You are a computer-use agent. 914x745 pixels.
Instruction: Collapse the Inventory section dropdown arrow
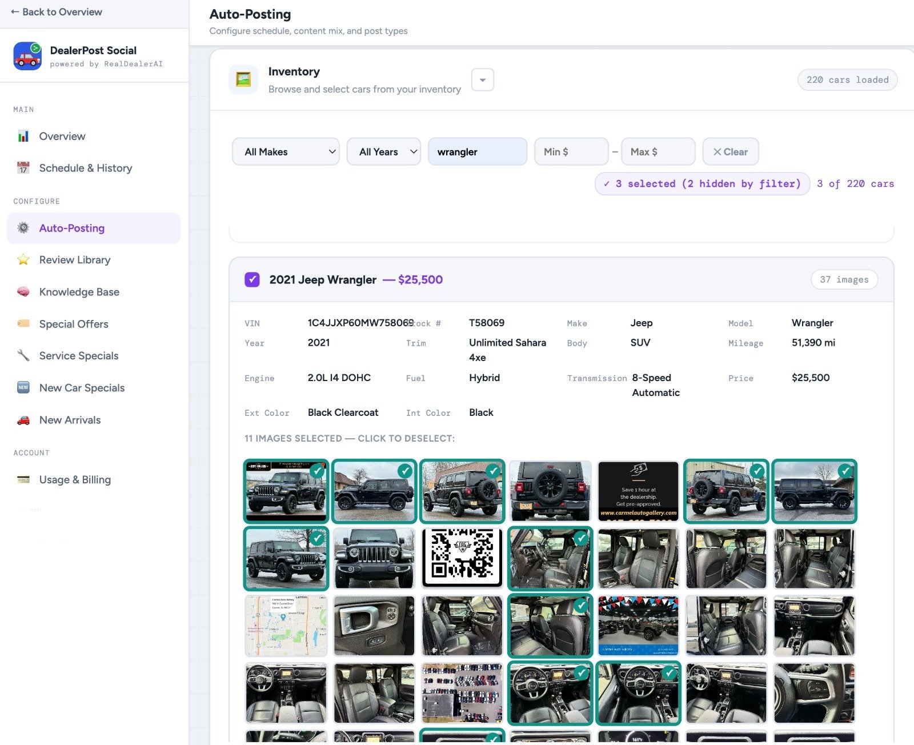point(483,80)
